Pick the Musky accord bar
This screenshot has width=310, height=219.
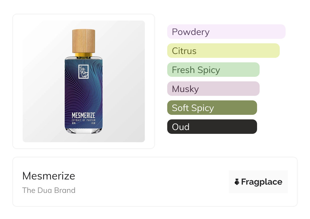click(213, 89)
